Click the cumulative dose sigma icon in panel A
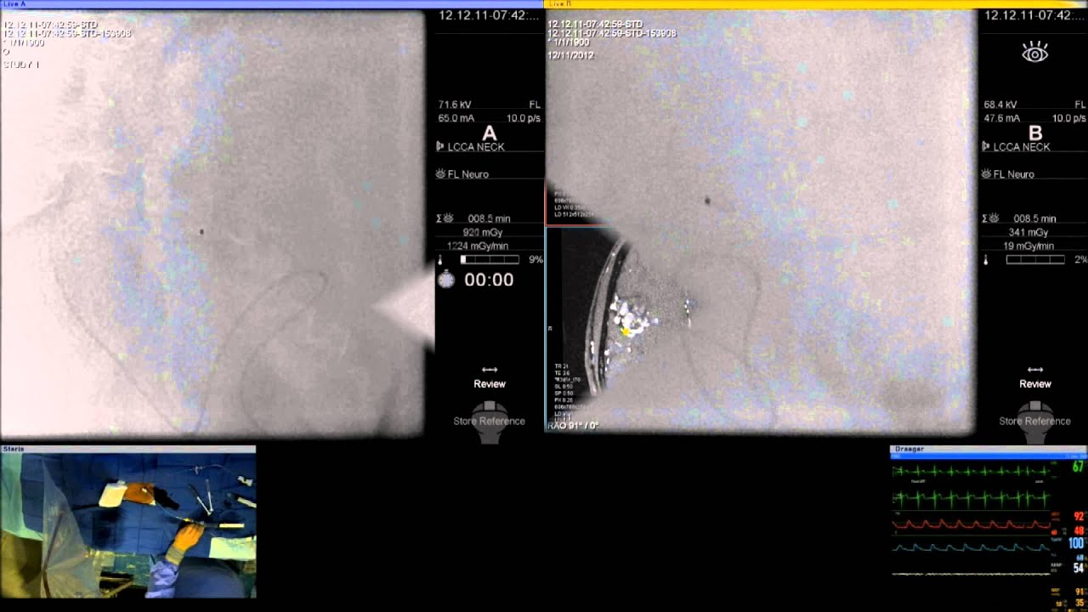Image resolution: width=1088 pixels, height=612 pixels. pyautogui.click(x=443, y=218)
